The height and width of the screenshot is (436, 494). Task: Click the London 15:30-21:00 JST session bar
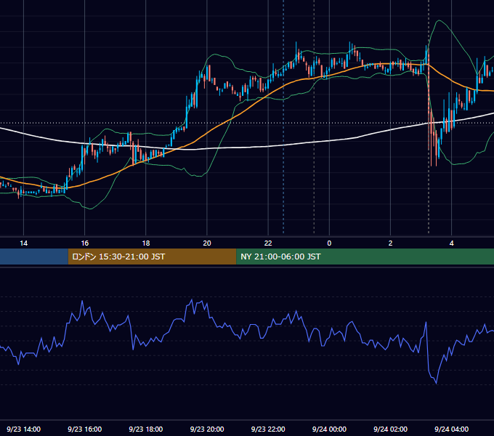point(152,257)
